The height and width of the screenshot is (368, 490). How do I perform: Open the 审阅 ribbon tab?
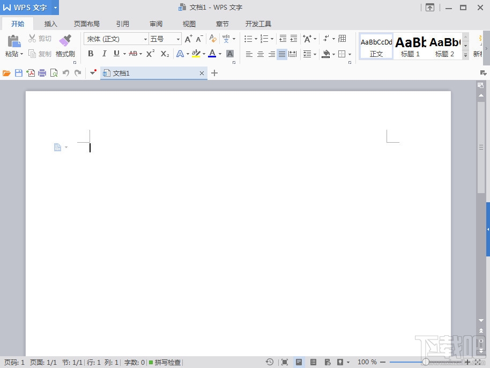click(x=155, y=24)
